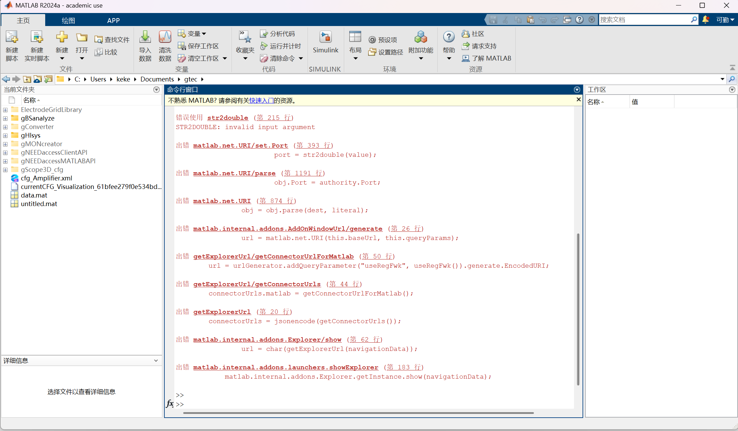Click the Analyze Code icon

point(264,34)
